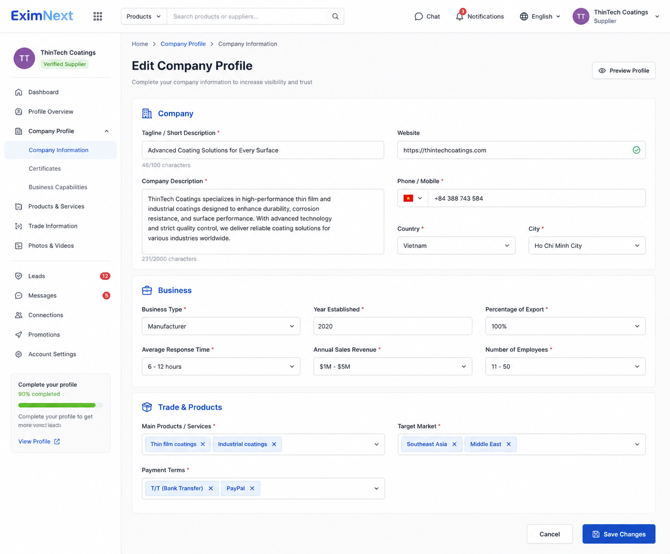Open the Average Response Time dropdown
Image resolution: width=670 pixels, height=554 pixels.
tap(221, 366)
